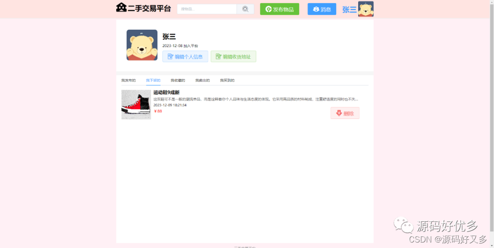The height and width of the screenshot is (248, 494).
Task: Switch to the 我发布的 tab
Action: 129,81
